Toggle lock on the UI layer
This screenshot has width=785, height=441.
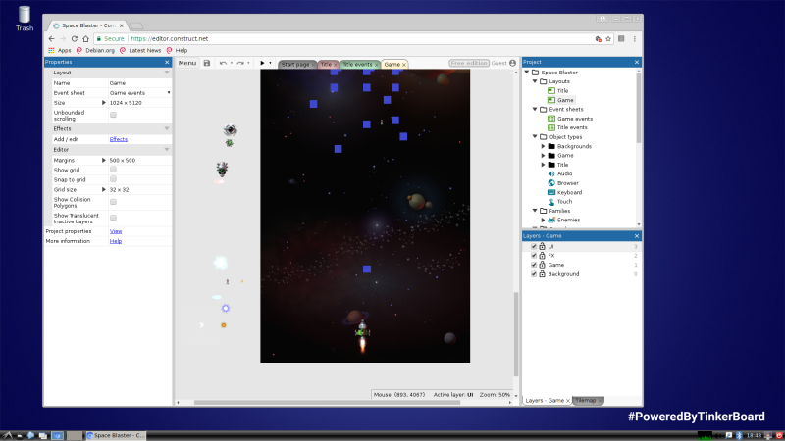542,246
